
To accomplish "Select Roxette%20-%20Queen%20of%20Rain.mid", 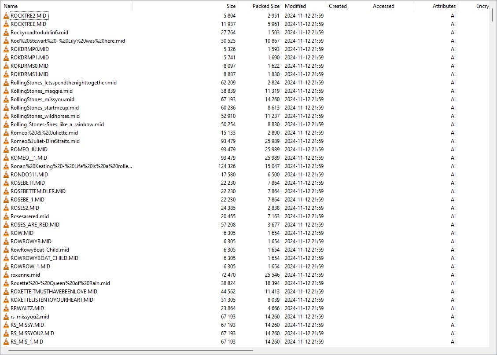I will click(60, 283).
